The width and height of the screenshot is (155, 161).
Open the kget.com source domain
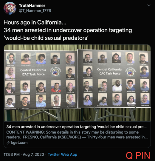point(19,143)
